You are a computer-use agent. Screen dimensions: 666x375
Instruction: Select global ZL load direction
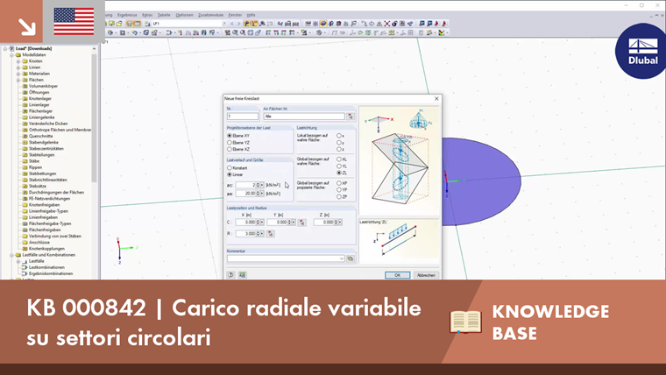click(x=339, y=173)
